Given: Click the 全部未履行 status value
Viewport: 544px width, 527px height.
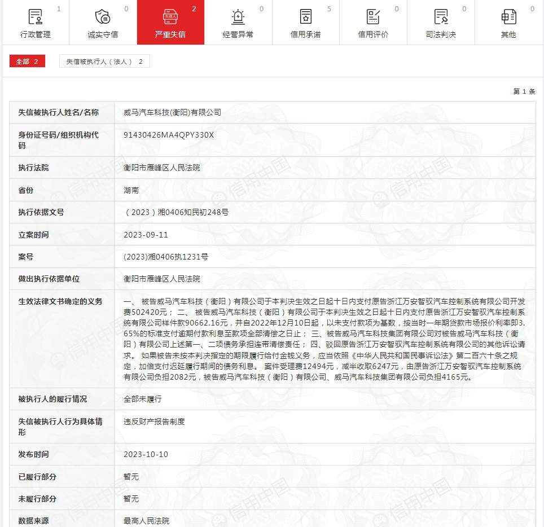Looking at the screenshot, I should click(143, 399).
